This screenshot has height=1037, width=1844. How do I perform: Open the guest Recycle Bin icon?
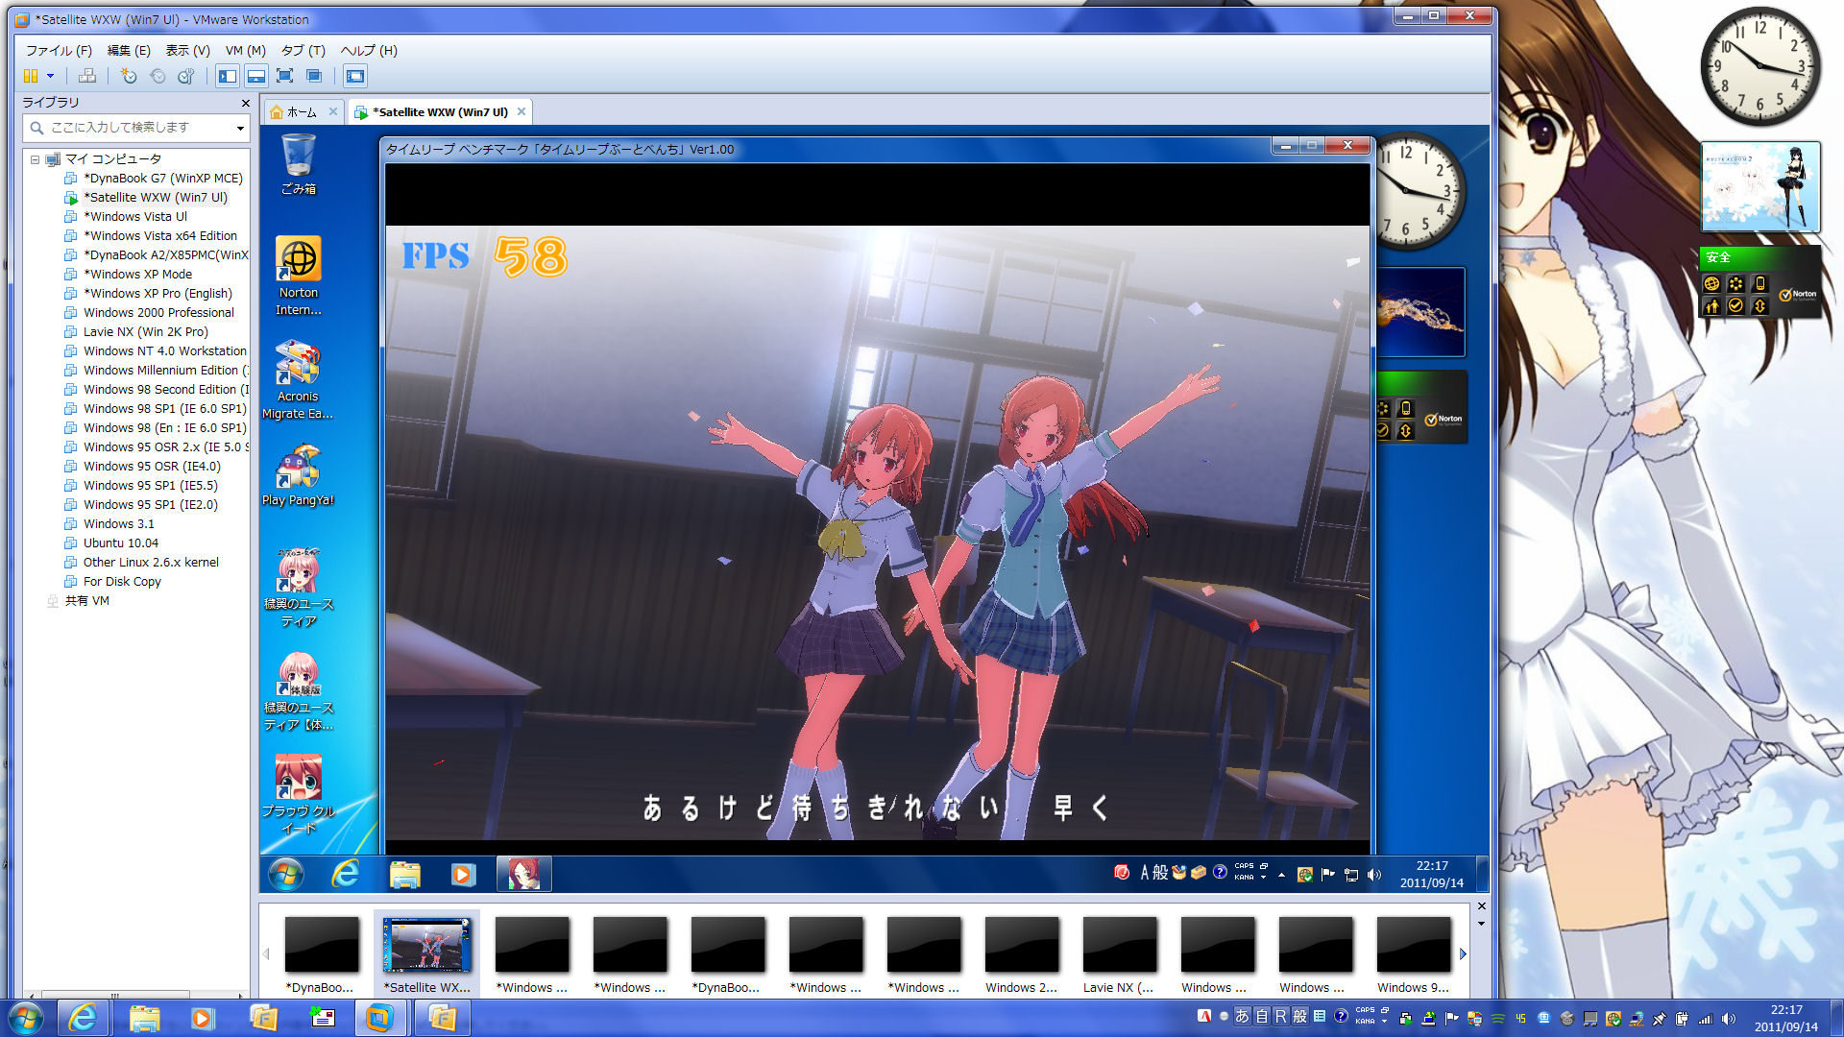[x=299, y=165]
